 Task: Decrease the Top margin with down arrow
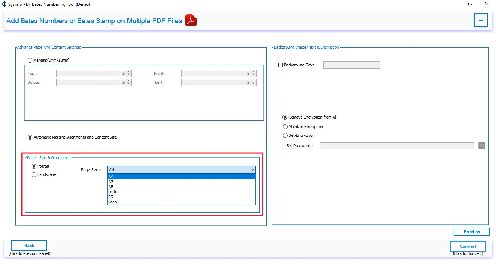129,75
